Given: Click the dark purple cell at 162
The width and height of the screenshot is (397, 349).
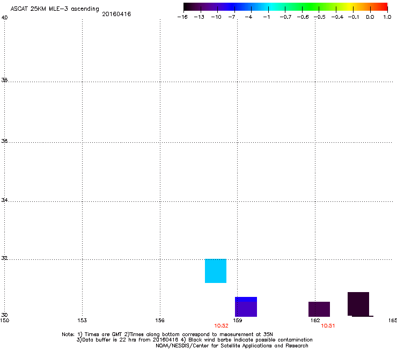Looking at the screenshot, I should (319, 309).
